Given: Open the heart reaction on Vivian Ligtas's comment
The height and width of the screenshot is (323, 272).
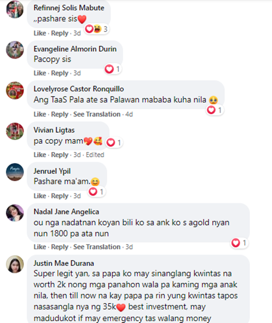Looking at the screenshot, I should (114, 142).
